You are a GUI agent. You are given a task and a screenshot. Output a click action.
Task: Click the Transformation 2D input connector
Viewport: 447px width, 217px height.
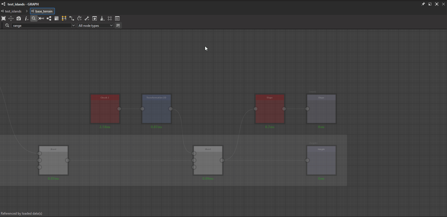[142, 109]
